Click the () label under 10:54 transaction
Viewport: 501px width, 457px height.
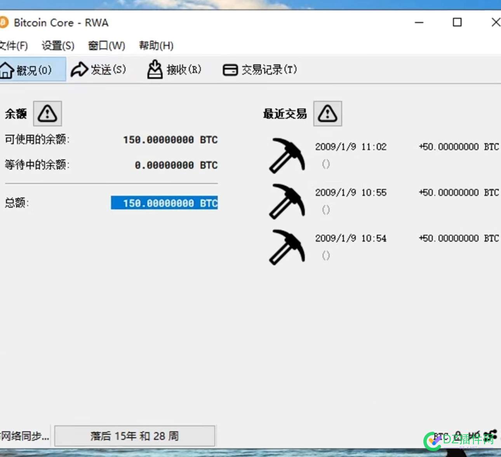(x=326, y=255)
